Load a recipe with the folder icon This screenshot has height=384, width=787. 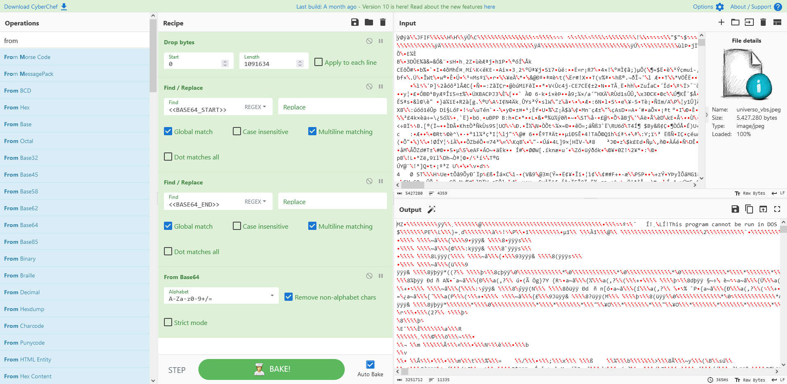point(369,23)
